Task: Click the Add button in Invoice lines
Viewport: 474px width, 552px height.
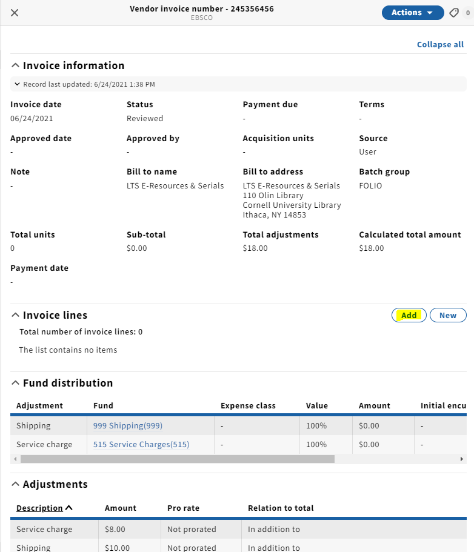Action: pyautogui.click(x=409, y=316)
